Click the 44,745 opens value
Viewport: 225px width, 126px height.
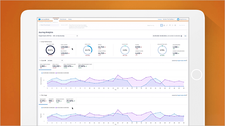(x=101, y=47)
